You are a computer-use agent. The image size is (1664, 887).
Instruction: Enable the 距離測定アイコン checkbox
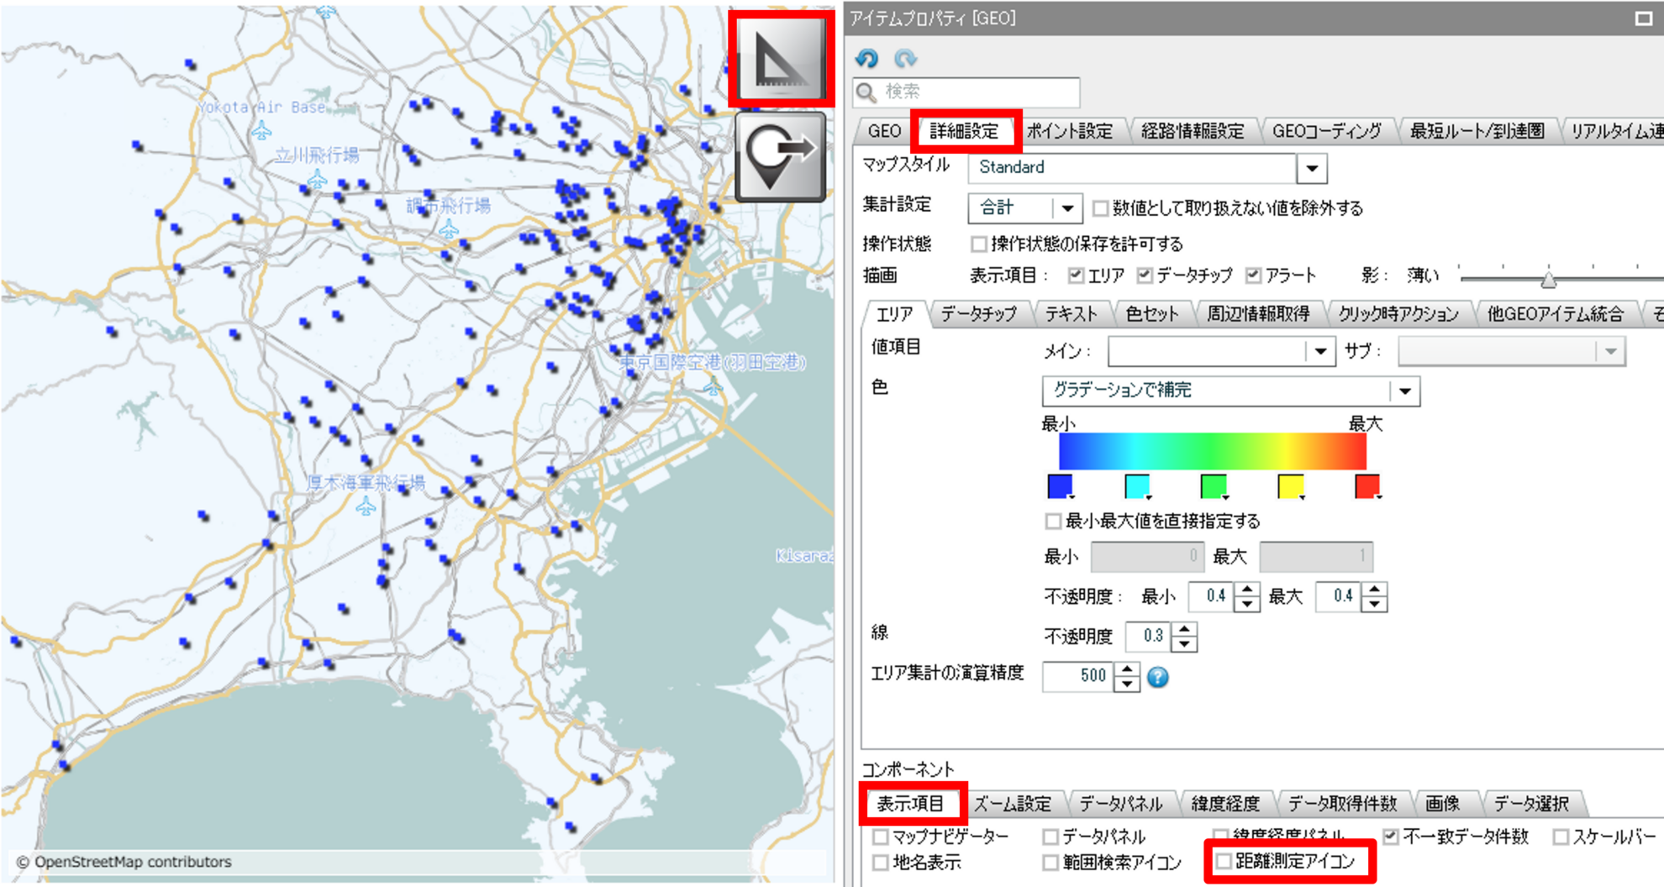pyautogui.click(x=1224, y=861)
